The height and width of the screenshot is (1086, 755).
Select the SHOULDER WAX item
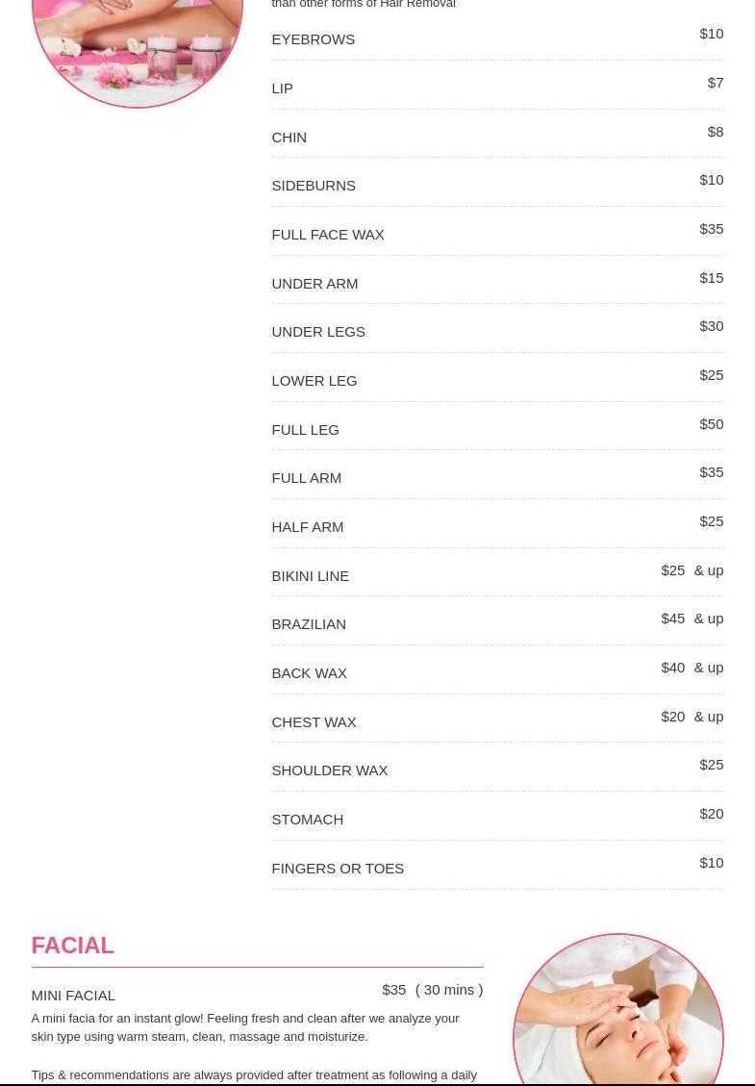[329, 770]
